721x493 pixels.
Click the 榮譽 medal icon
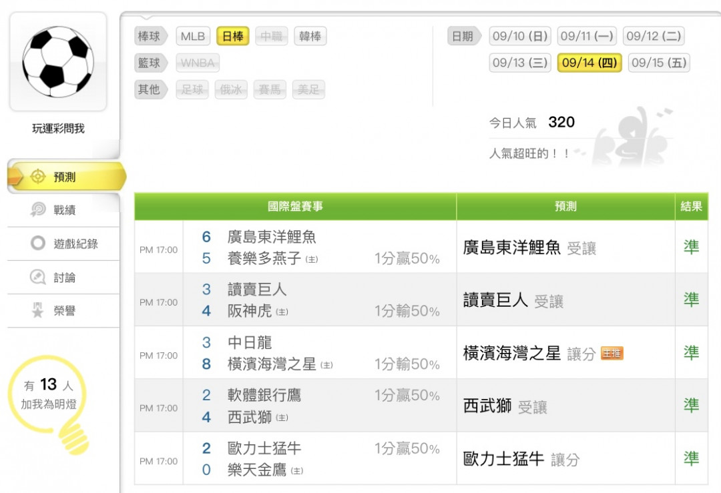point(37,311)
